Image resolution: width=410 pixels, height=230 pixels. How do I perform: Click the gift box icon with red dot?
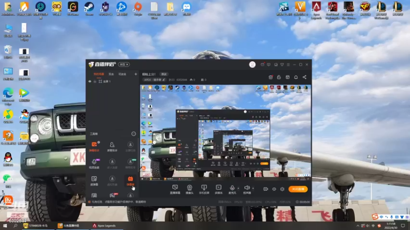click(271, 77)
